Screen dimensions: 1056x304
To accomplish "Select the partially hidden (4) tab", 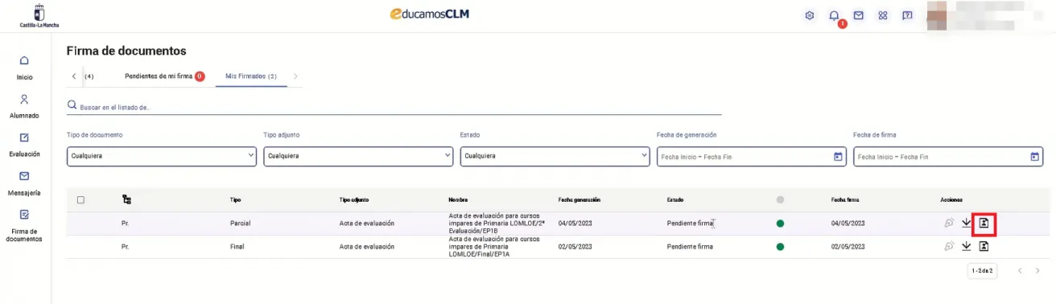I will point(89,76).
